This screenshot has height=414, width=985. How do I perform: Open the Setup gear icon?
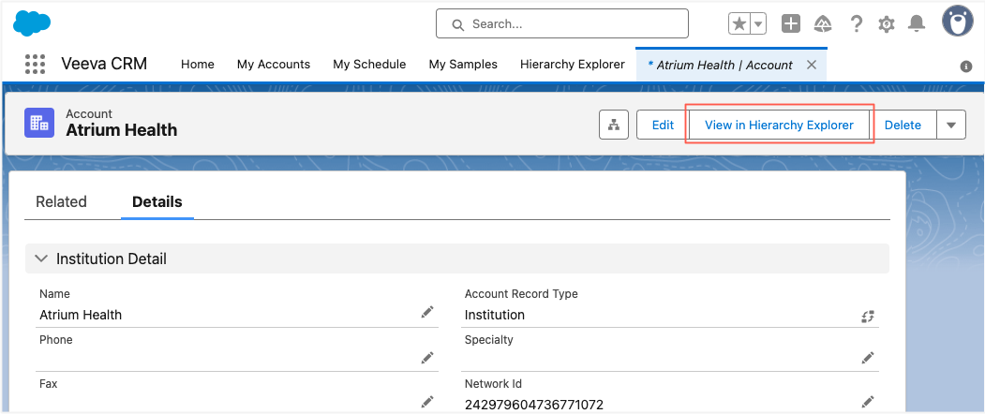887,24
